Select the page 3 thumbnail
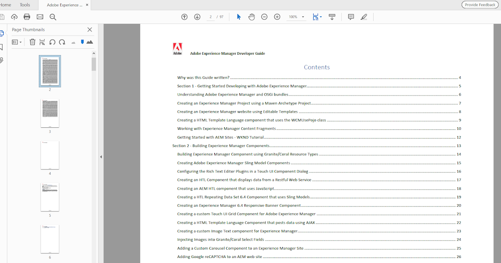 pos(50,113)
